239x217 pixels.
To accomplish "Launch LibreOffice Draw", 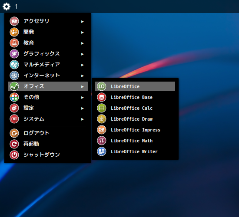I will point(135,119).
